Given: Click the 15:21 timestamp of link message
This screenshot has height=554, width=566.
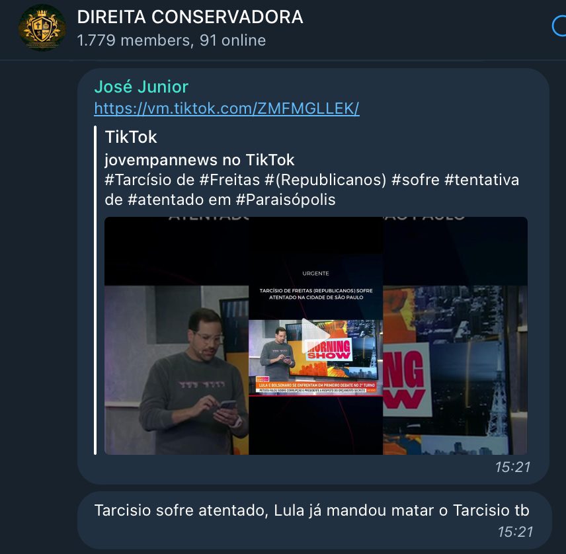Looking at the screenshot, I should pyautogui.click(x=512, y=467).
